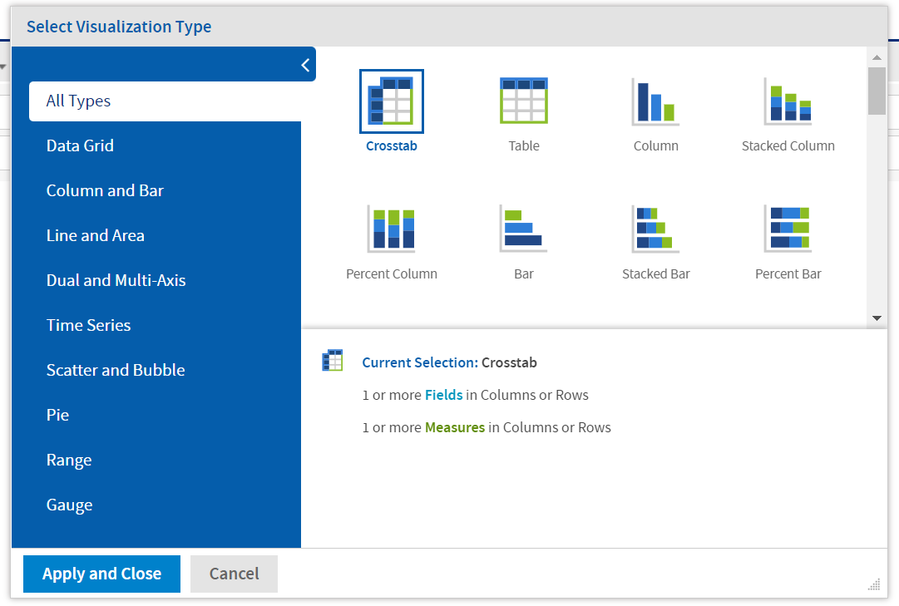
Task: Select the Gauge category
Action: pos(69,504)
